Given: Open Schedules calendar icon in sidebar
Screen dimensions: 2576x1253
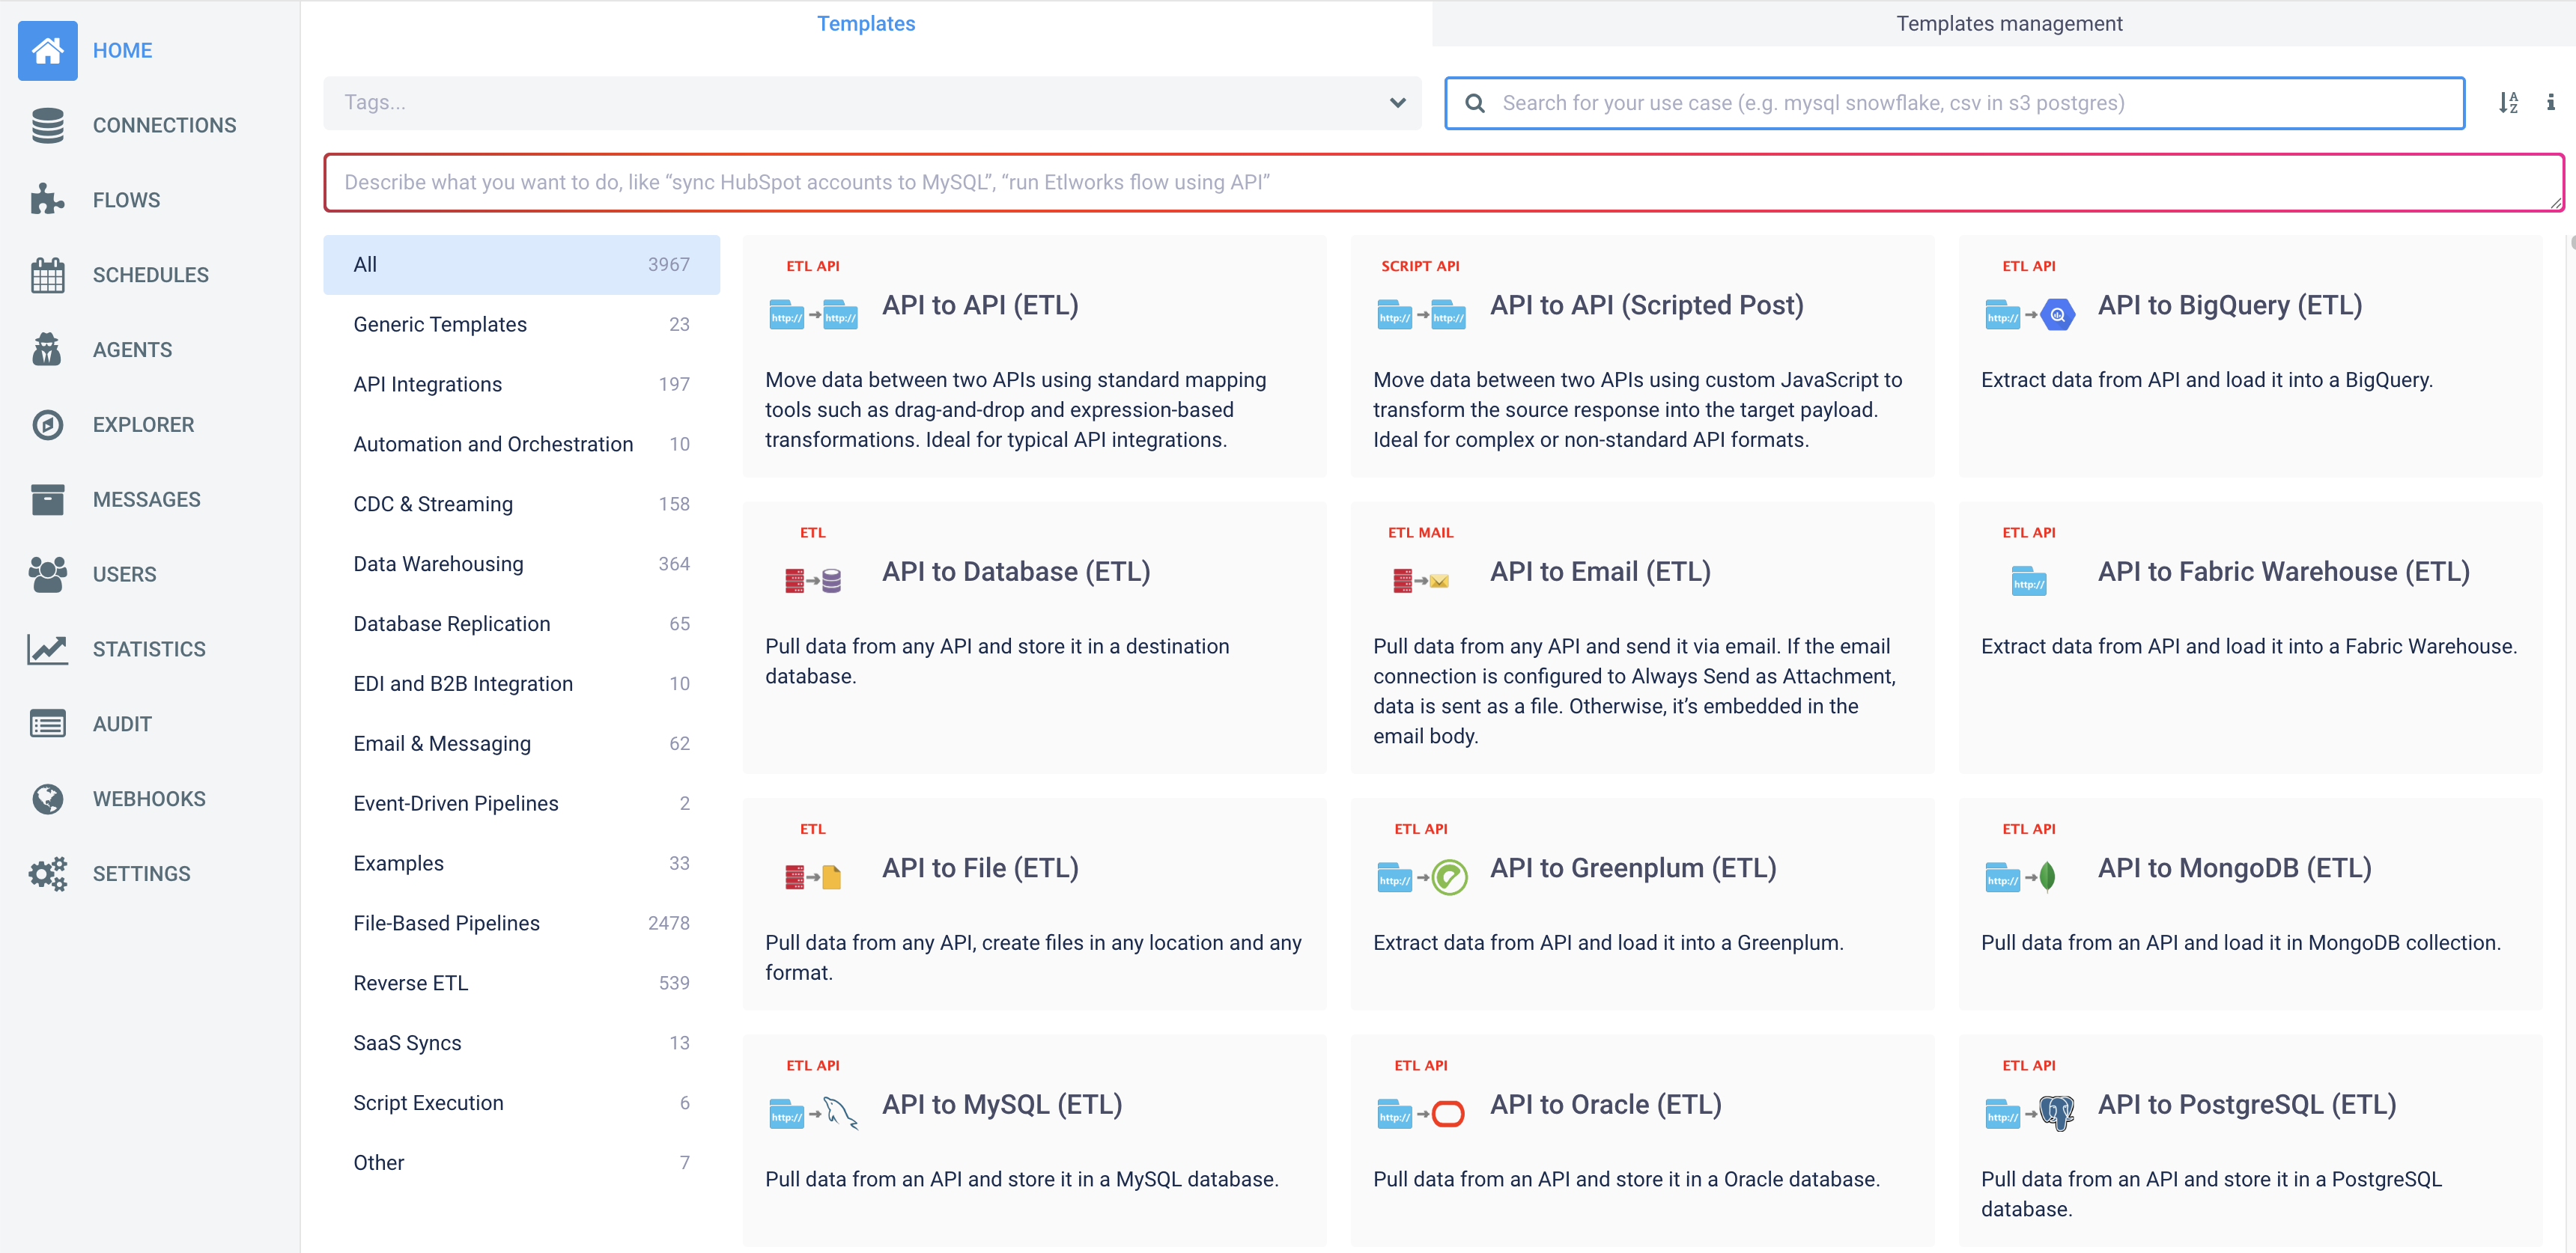Looking at the screenshot, I should point(47,275).
